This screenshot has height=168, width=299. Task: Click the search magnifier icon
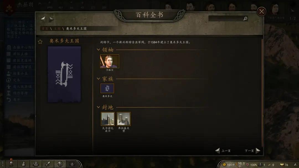(245, 19)
